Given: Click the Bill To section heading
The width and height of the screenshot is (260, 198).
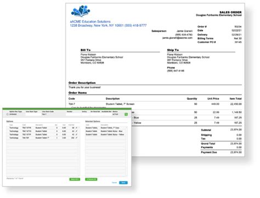Looking at the screenshot, I should (x=86, y=50).
